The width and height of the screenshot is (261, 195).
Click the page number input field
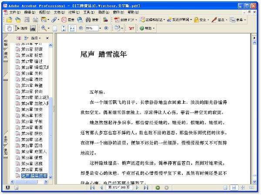(119, 188)
